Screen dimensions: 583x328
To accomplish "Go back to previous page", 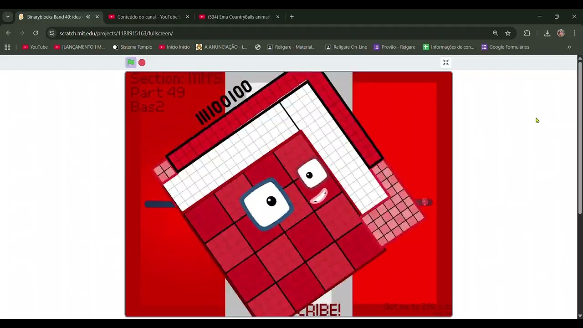I will 8,33.
